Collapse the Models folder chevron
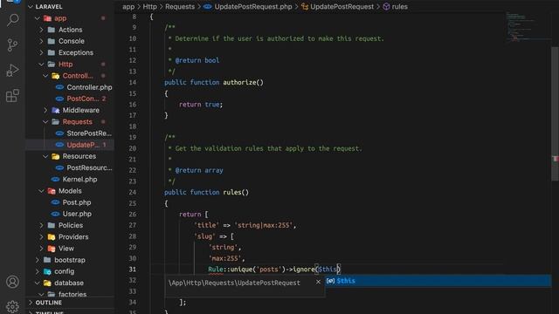Screen dimensions: 559x314 tap(41, 191)
